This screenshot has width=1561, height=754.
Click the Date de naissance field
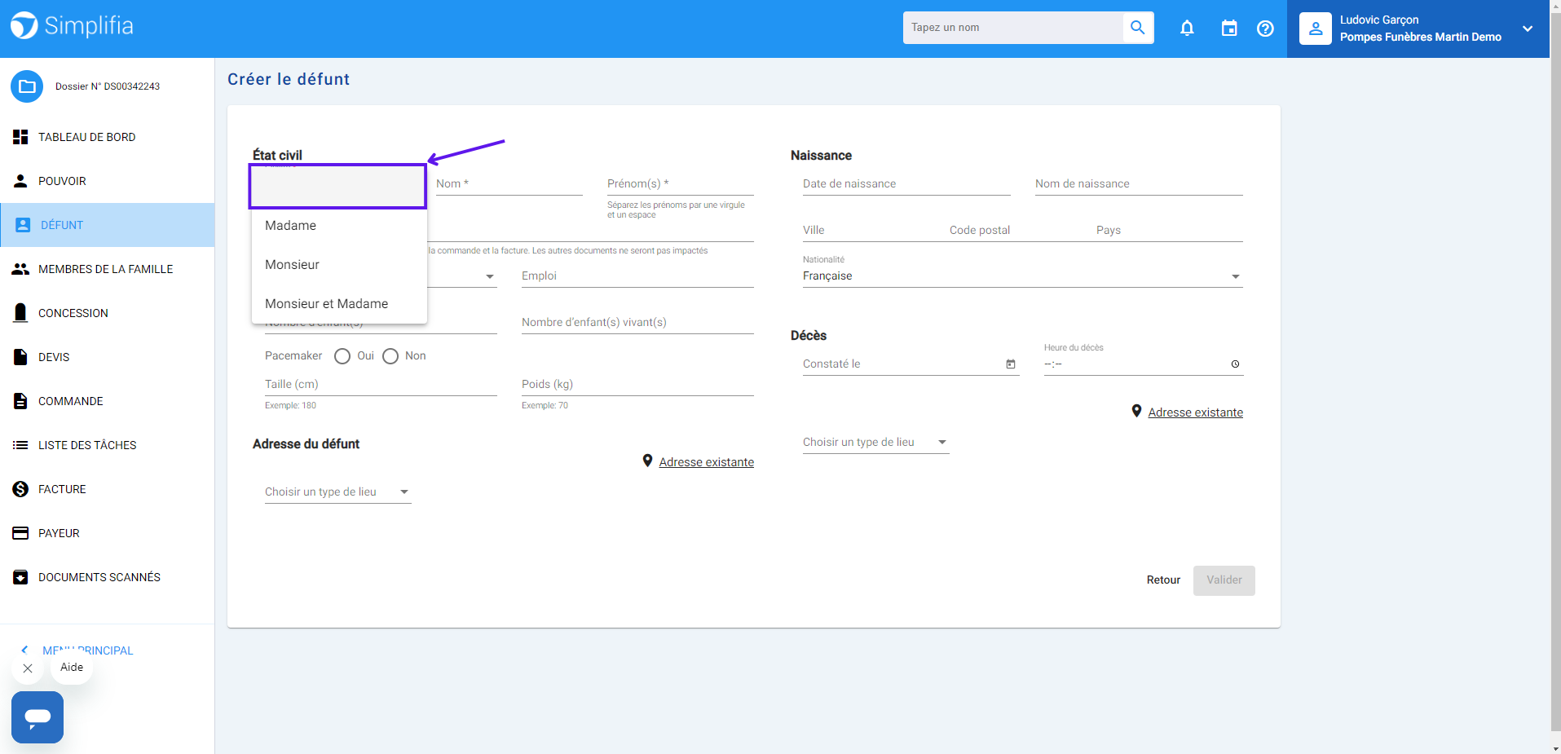point(906,184)
